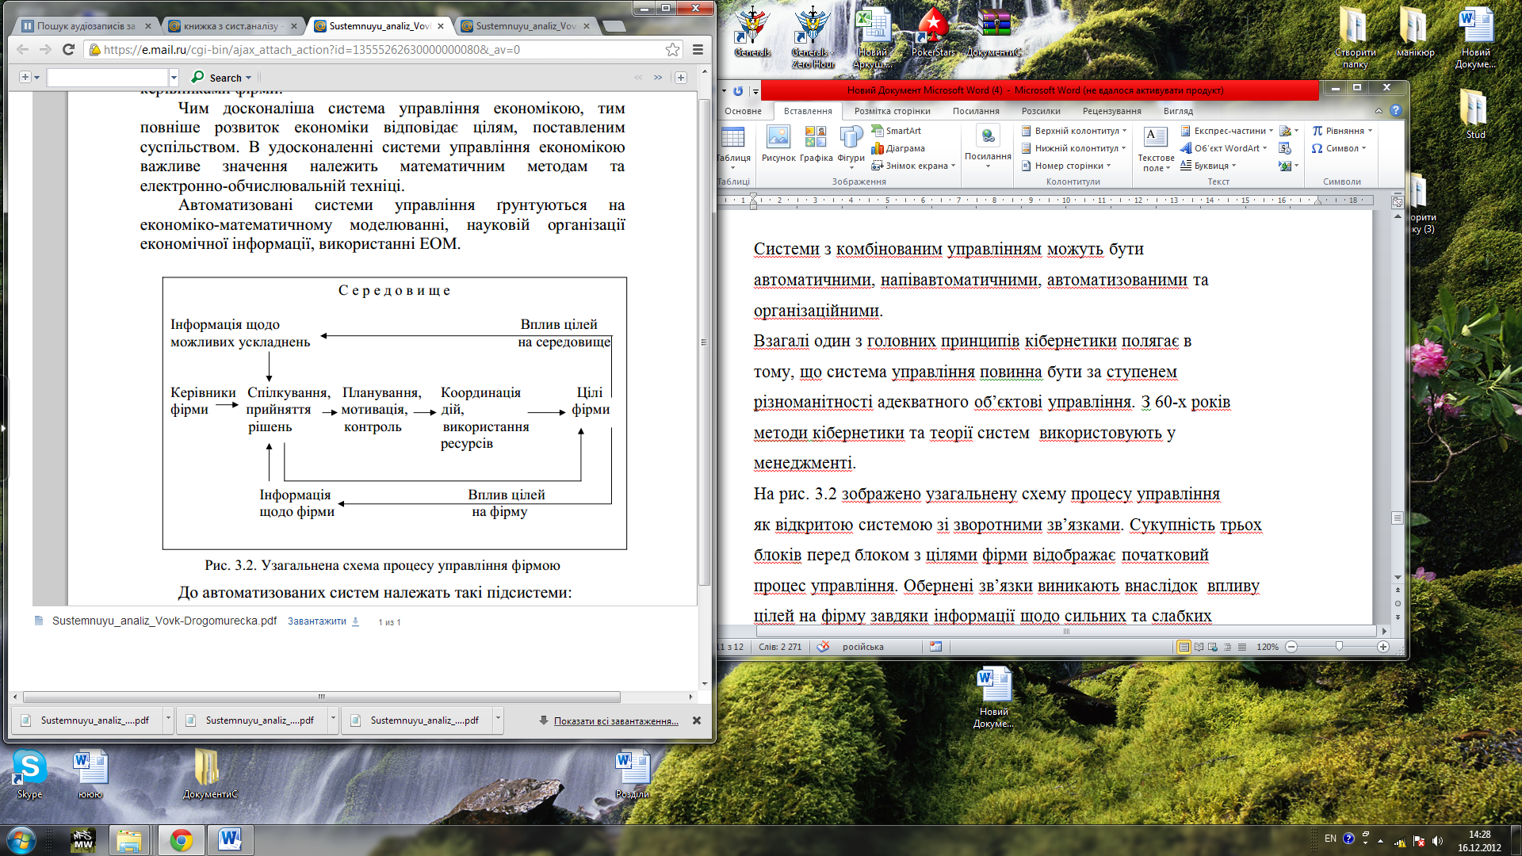
Task: Open Skype from the desktop
Action: [x=29, y=773]
